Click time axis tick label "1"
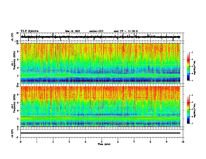The image size is (206, 159). click(x=37, y=142)
